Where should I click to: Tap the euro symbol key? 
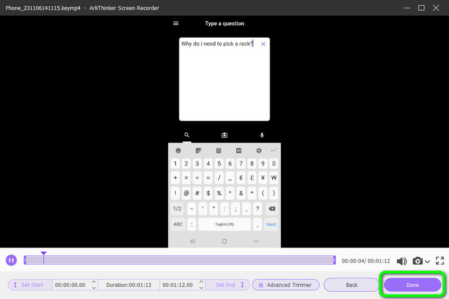coord(241,178)
